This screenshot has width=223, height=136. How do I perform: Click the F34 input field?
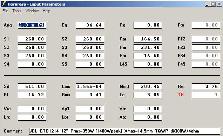[x=206, y=56]
